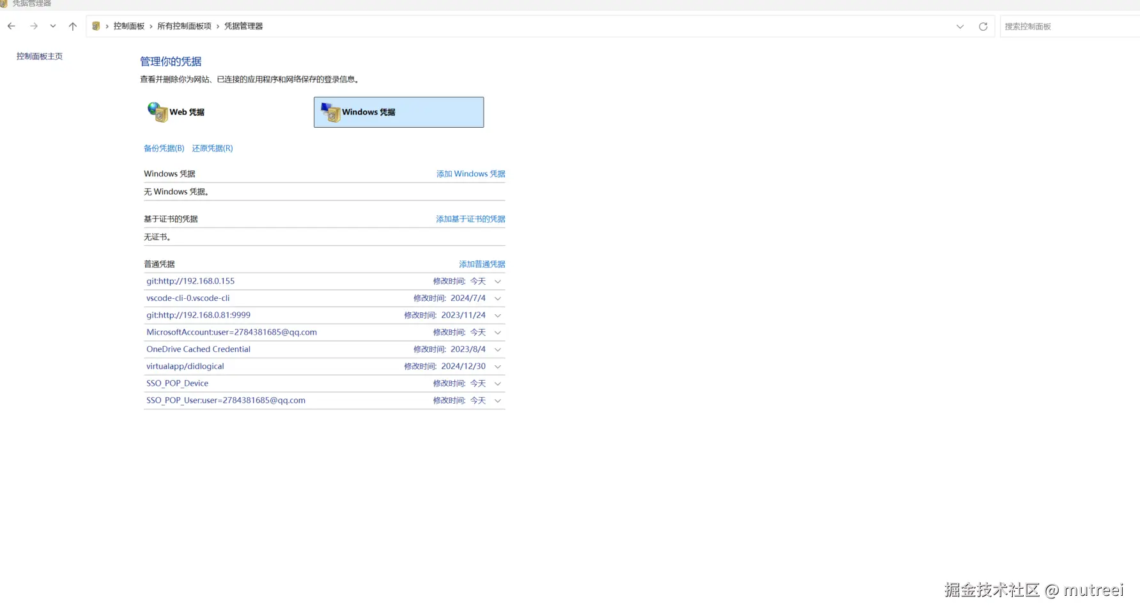Image resolution: width=1140 pixels, height=615 pixels.
Task: Open the MicrosoftAccount:user credential entry
Action: (x=231, y=332)
